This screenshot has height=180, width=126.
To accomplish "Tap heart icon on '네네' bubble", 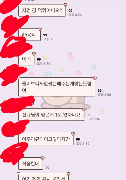I will click(x=34, y=54).
